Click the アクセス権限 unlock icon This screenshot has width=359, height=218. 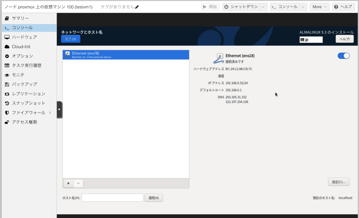[7, 122]
